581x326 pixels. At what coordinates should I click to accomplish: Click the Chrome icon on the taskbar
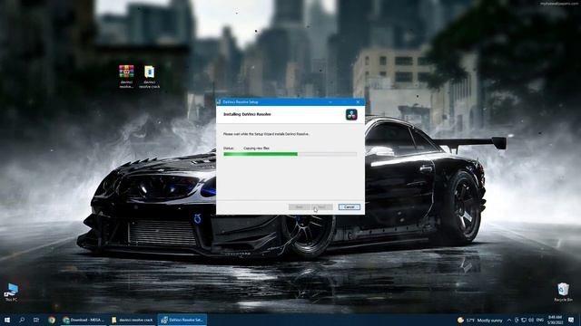tap(52, 320)
